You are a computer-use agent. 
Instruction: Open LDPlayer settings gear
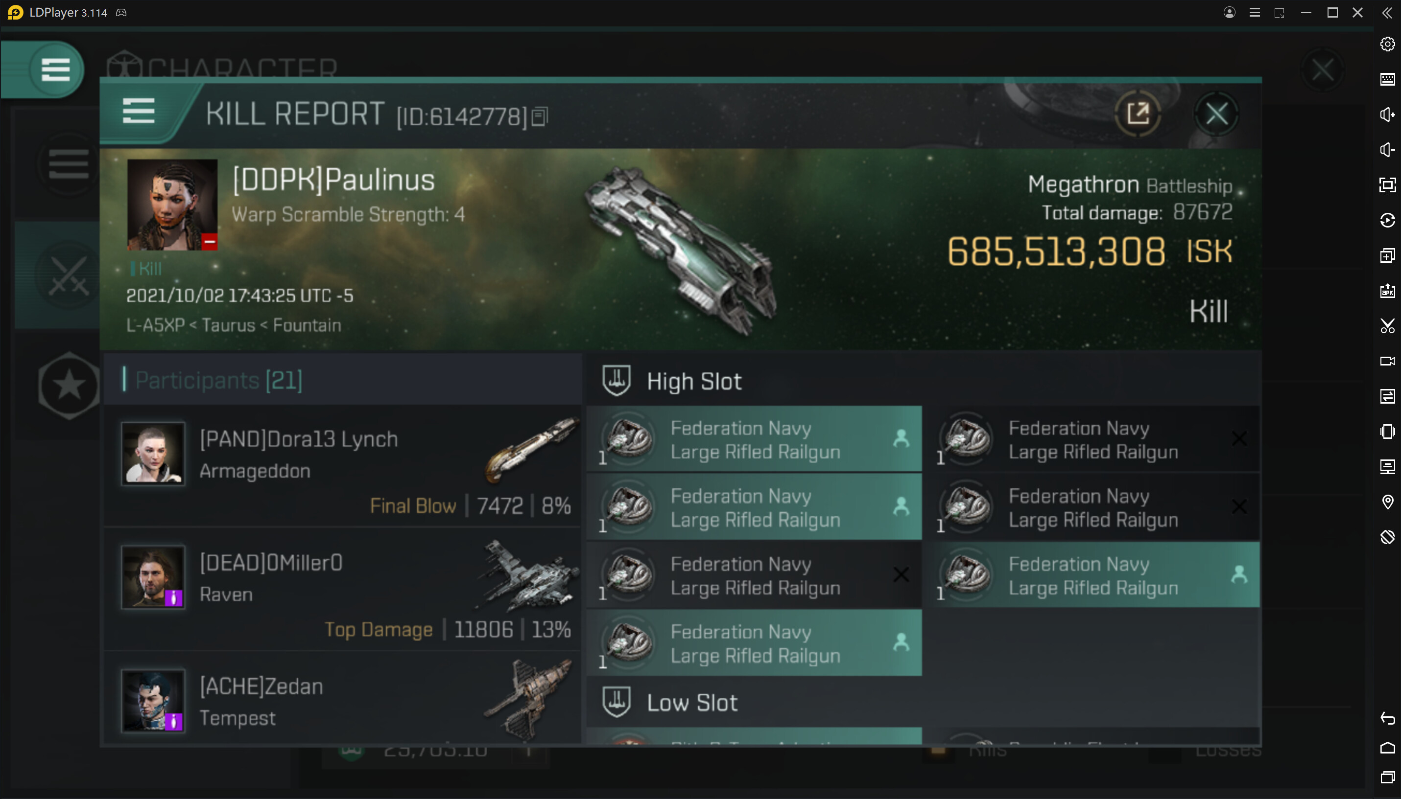pos(1387,44)
